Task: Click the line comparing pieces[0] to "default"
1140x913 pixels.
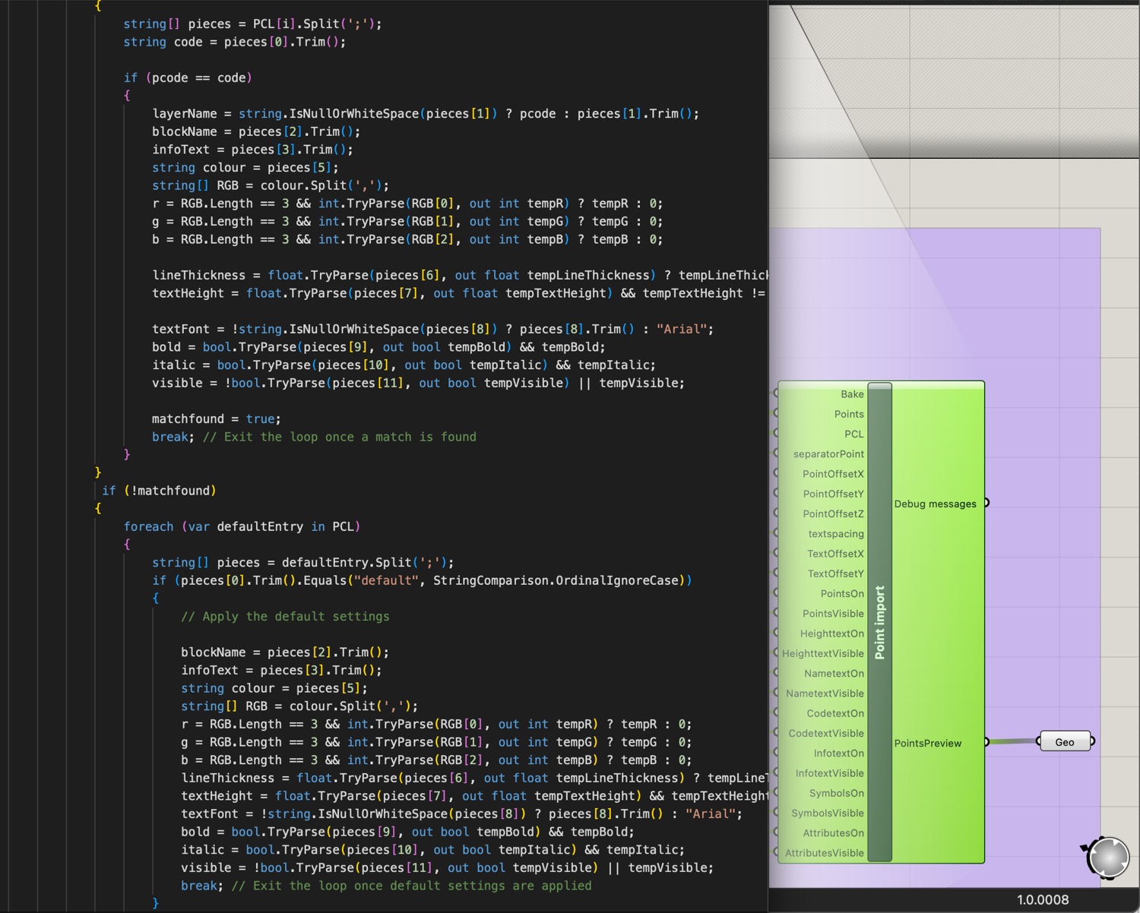Action: [422, 580]
